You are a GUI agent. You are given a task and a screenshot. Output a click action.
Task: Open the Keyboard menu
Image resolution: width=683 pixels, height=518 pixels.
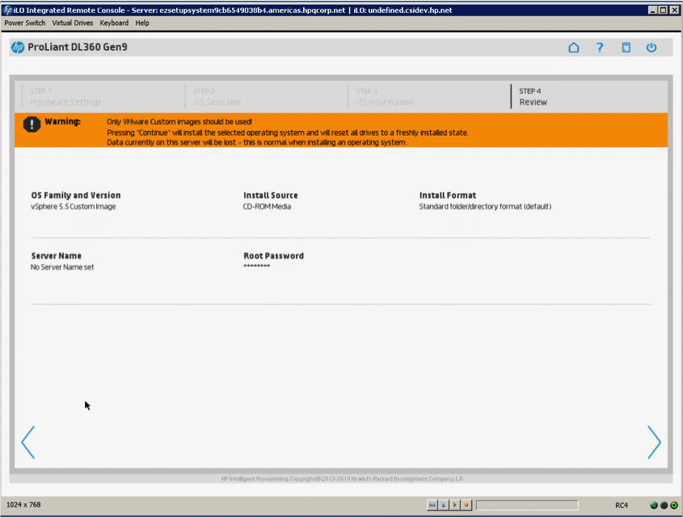[114, 23]
